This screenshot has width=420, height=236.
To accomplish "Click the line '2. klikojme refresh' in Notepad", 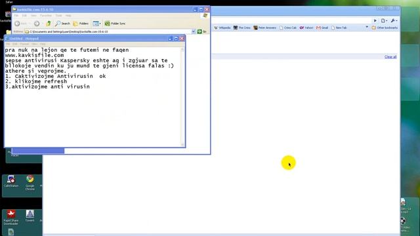I will 36,81.
